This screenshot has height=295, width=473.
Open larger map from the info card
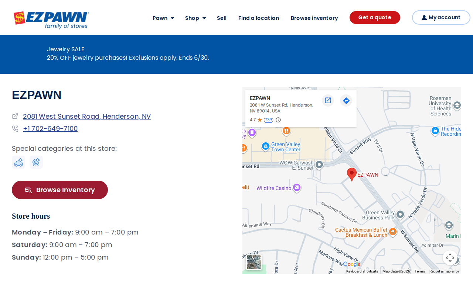coord(328,100)
